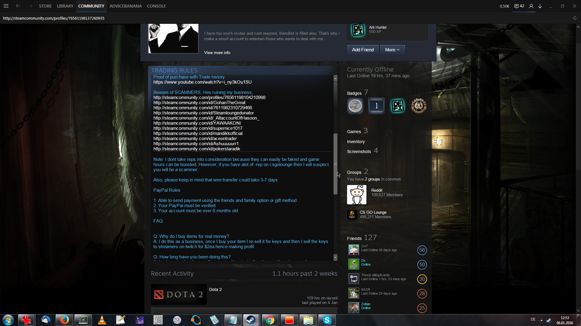
Task: Open the Reddit group avatar
Action: [x=356, y=195]
